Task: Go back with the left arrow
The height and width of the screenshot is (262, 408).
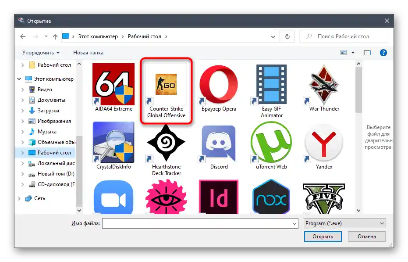Action: (x=23, y=36)
